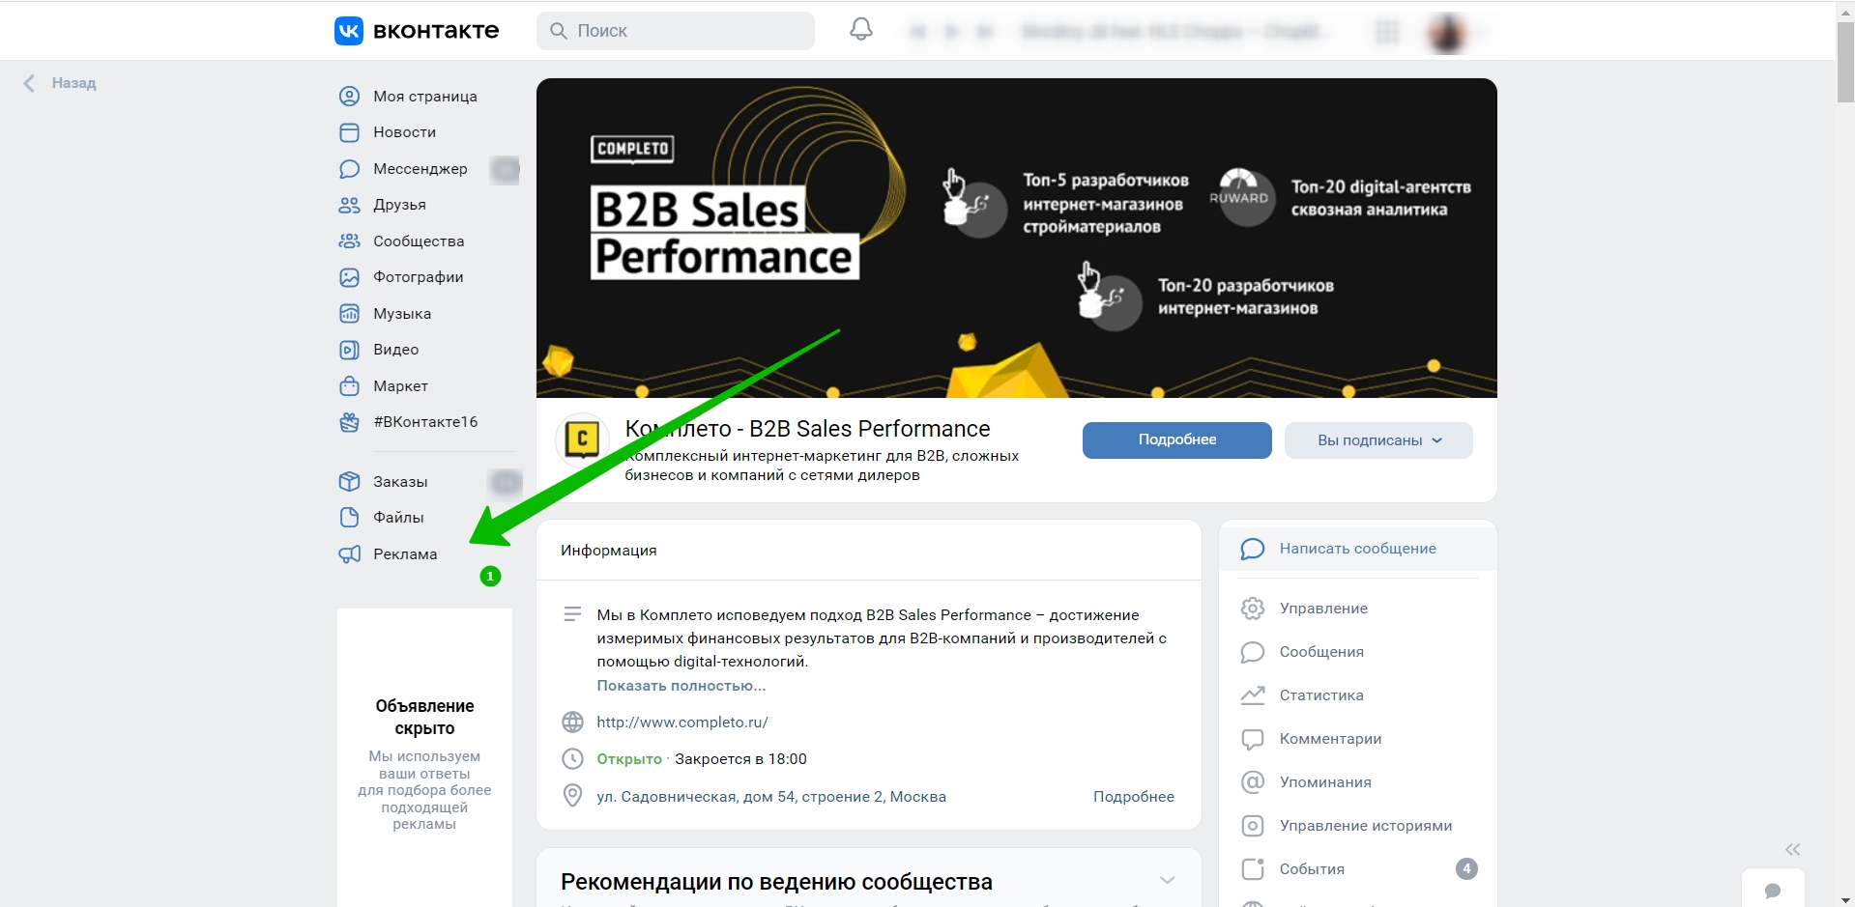
Task: Click the Видео play icon
Action: tap(349, 350)
